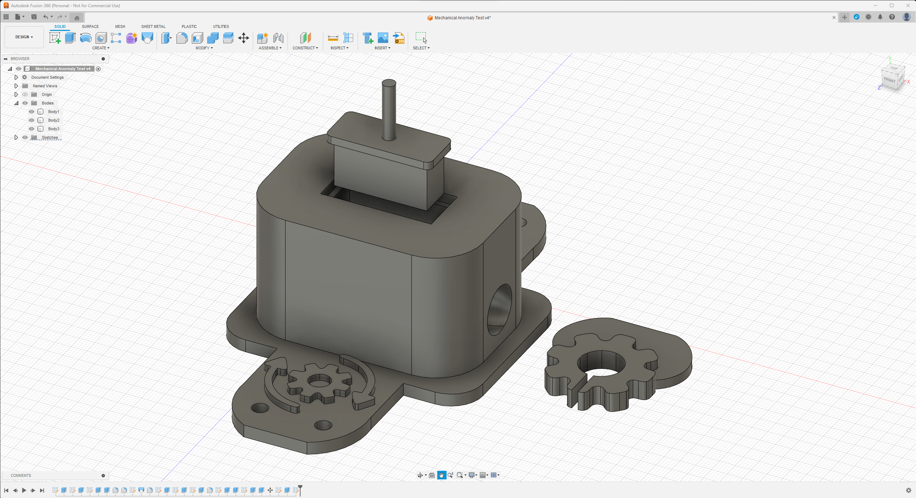Toggle visibility of Body3

(31, 129)
